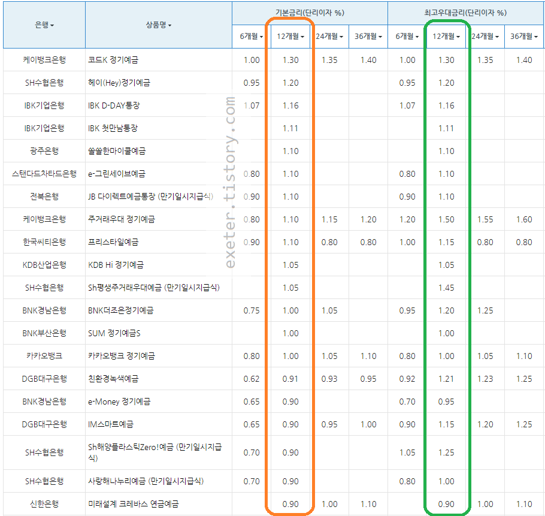This screenshot has height=516, width=545.
Task: Sort the table by the 상품명 column header
Action: click(x=159, y=25)
